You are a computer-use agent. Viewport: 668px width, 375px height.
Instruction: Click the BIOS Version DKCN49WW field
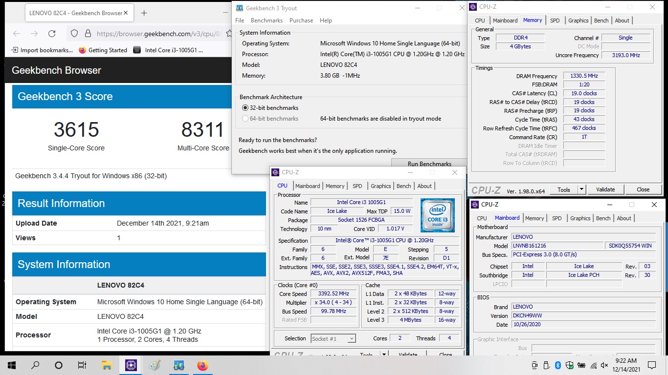tap(583, 316)
